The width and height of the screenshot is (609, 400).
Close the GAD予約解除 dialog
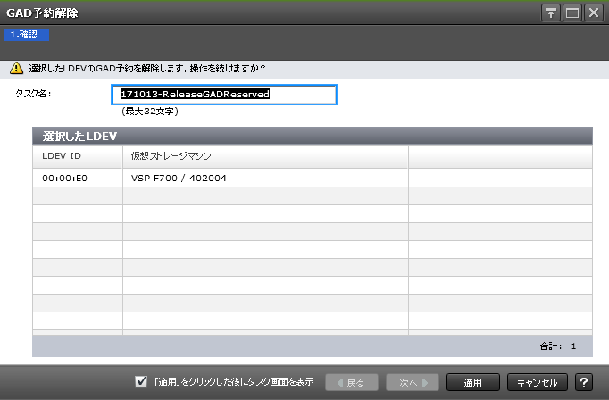(x=594, y=13)
